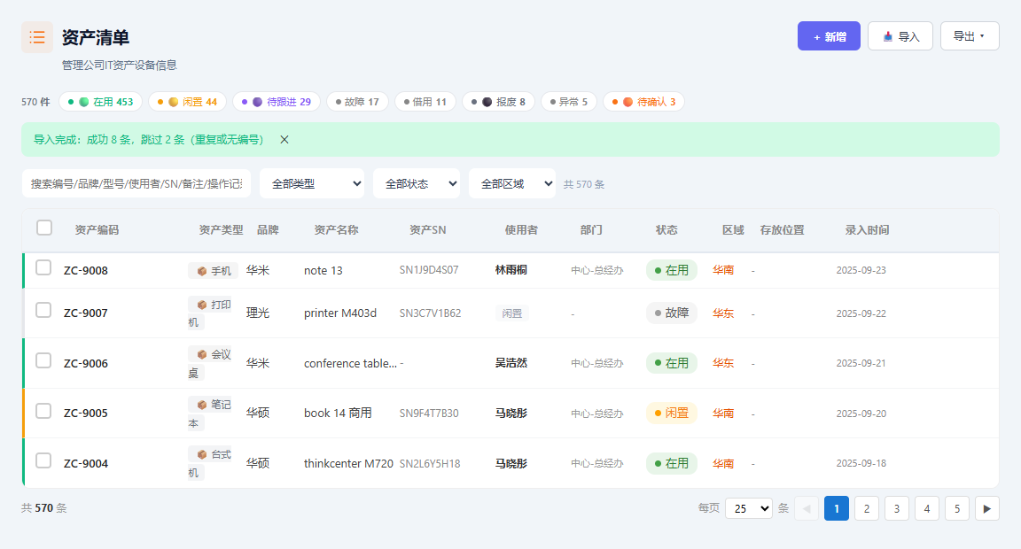
Task: Click the orange orb in 待确认 3 chip
Action: coord(627,102)
